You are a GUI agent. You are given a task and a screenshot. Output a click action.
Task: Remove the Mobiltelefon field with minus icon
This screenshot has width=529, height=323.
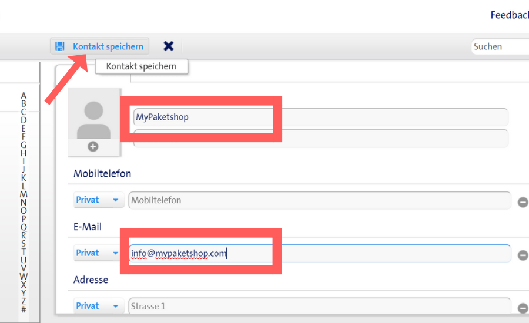(523, 202)
